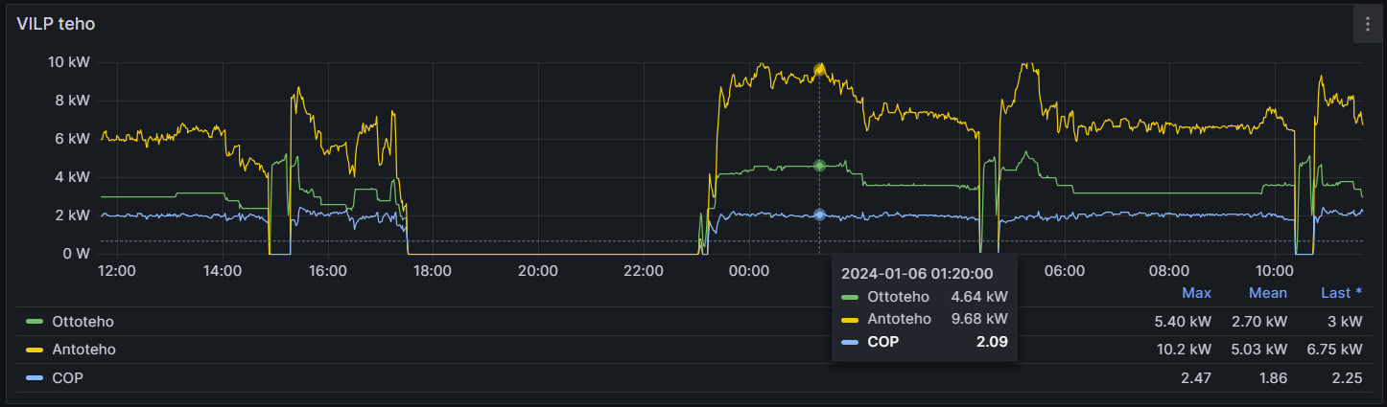Screen dimensions: 1387x407
Task: Toggle Ottoteho series in legend
Action: 82,321
